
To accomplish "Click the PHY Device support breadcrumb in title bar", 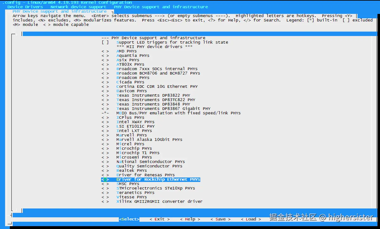I will point(161,7).
